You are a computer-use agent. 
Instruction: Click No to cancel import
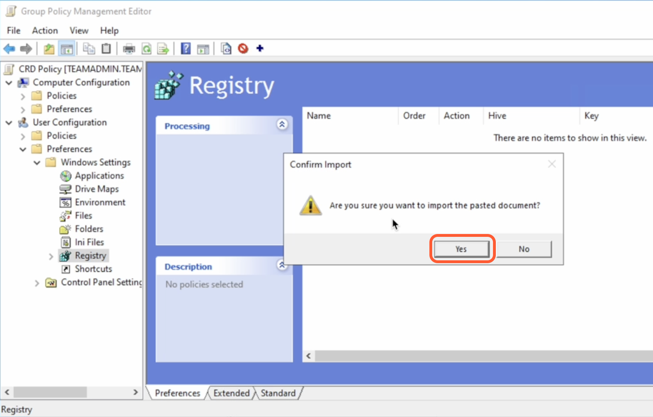pos(524,249)
